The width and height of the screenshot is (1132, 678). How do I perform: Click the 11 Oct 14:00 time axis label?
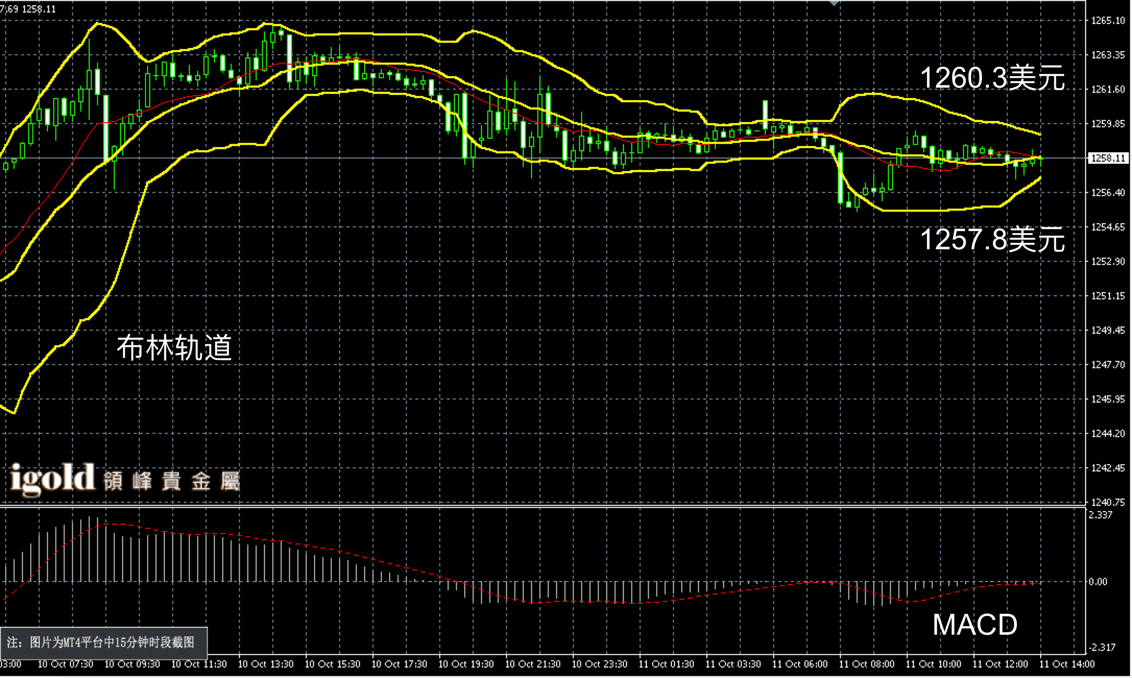click(1067, 664)
